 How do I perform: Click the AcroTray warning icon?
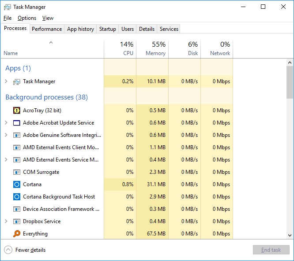(x=17, y=110)
